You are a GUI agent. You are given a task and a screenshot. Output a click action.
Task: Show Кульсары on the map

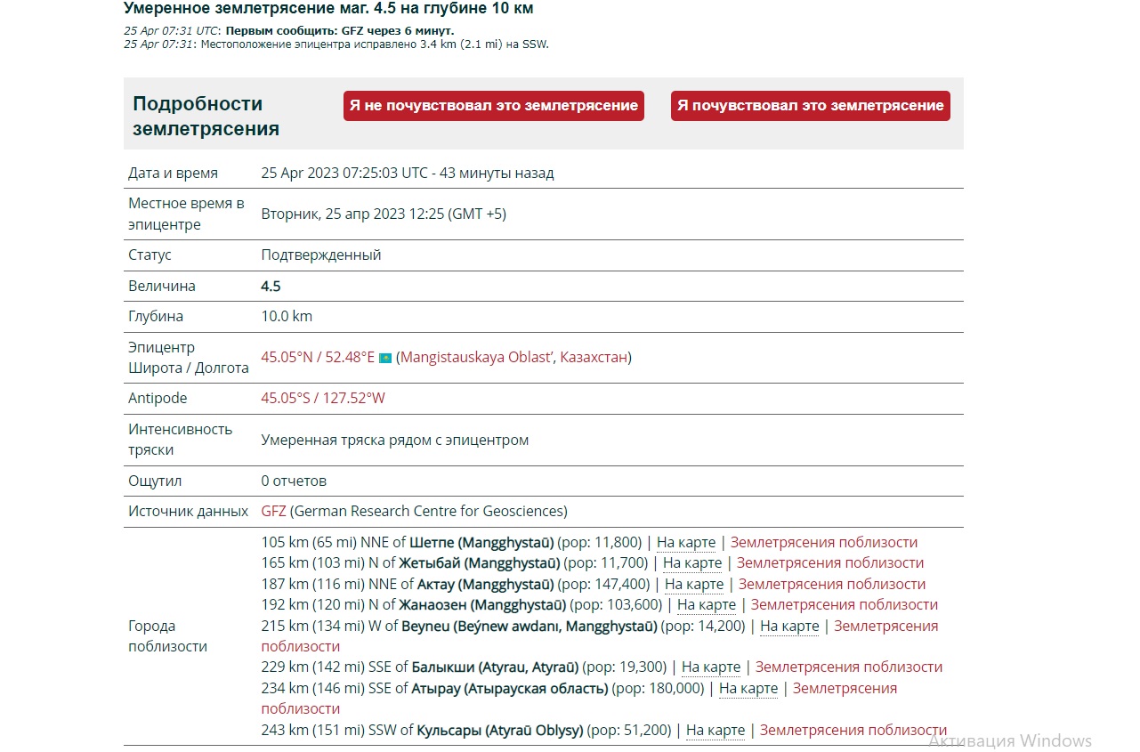[x=715, y=730]
